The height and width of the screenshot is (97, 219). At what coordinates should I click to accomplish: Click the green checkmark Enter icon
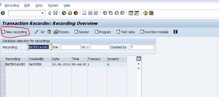click(3, 13)
